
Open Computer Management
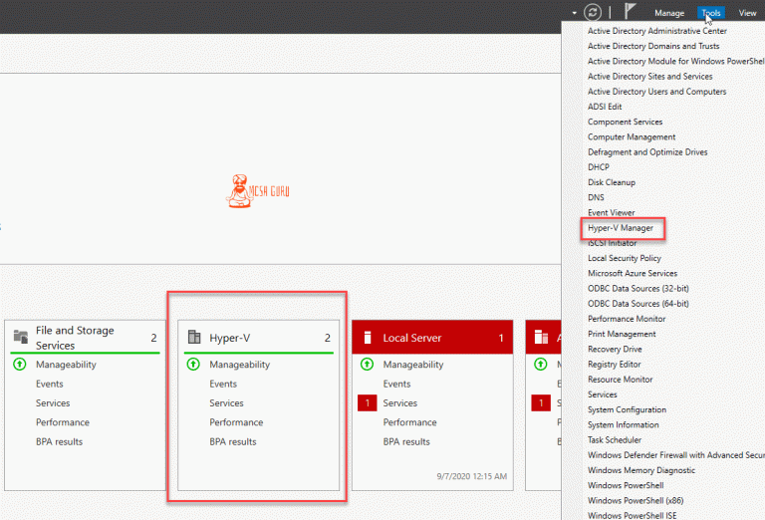(x=632, y=136)
